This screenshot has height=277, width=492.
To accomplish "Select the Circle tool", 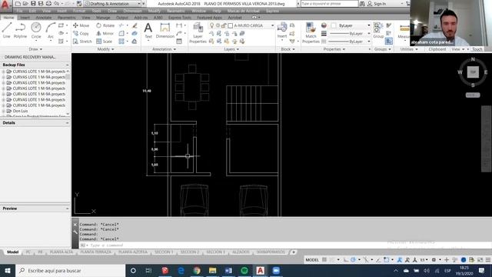I will coord(36,30).
